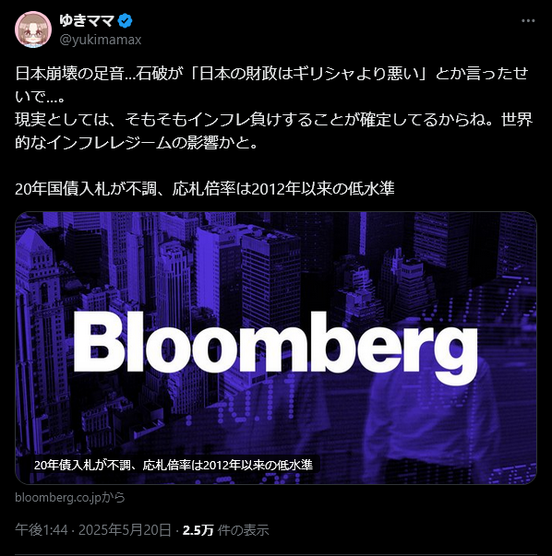552x556 pixels.
Task: Click the white-shirted figure in the card image
Action: tap(431, 419)
